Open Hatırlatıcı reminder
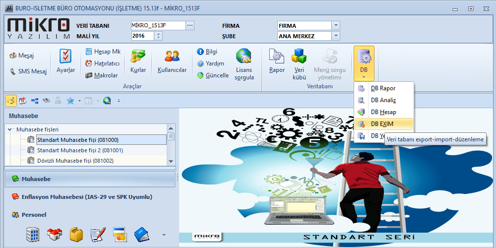This screenshot has height=248, width=496. point(103,63)
